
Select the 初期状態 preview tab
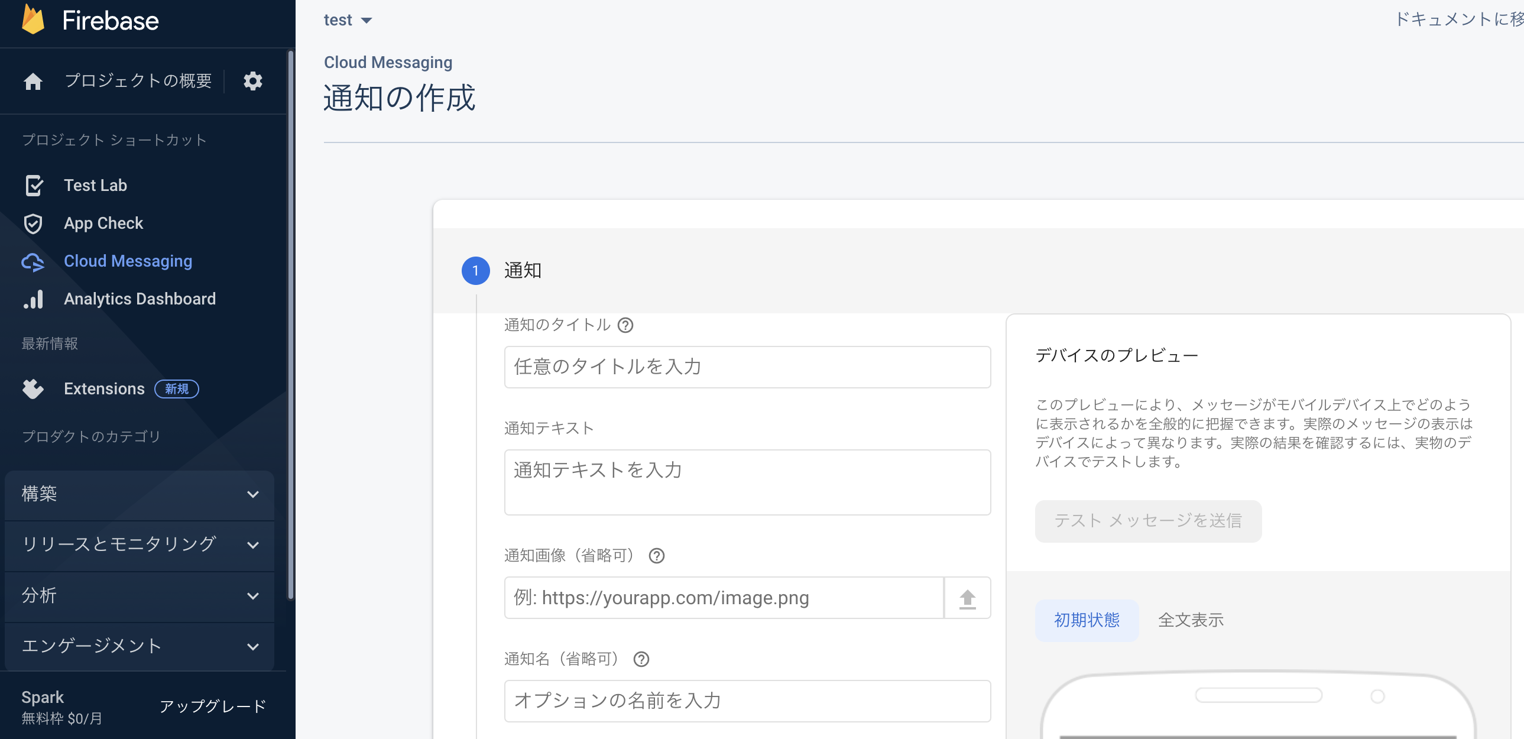(x=1086, y=620)
